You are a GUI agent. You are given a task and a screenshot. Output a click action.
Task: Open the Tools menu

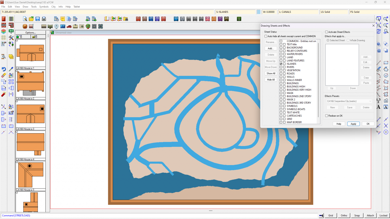pyautogui.click(x=34, y=7)
